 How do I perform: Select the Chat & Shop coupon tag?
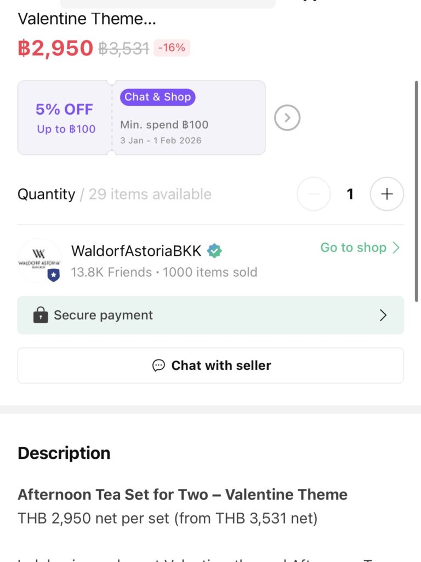[x=157, y=97]
